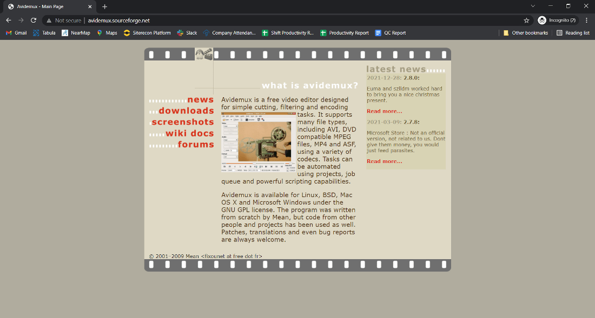The height and width of the screenshot is (318, 595).
Task: Click the forward navigation arrow
Action: (21, 21)
